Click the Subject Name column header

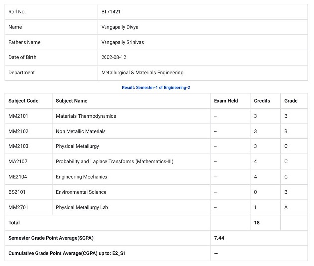pyautogui.click(x=72, y=101)
